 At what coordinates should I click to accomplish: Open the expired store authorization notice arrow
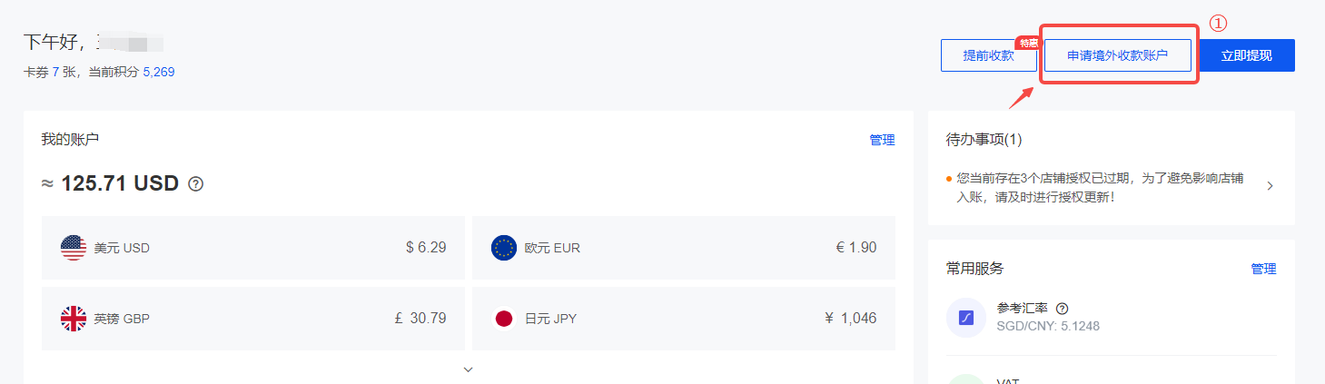click(1270, 186)
